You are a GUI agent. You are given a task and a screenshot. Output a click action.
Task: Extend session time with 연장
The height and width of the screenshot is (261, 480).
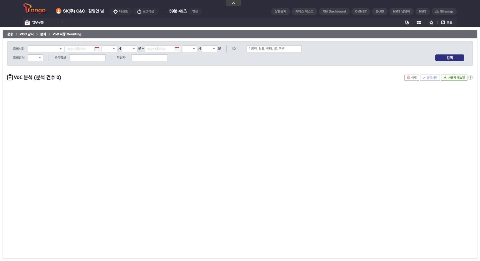click(195, 12)
